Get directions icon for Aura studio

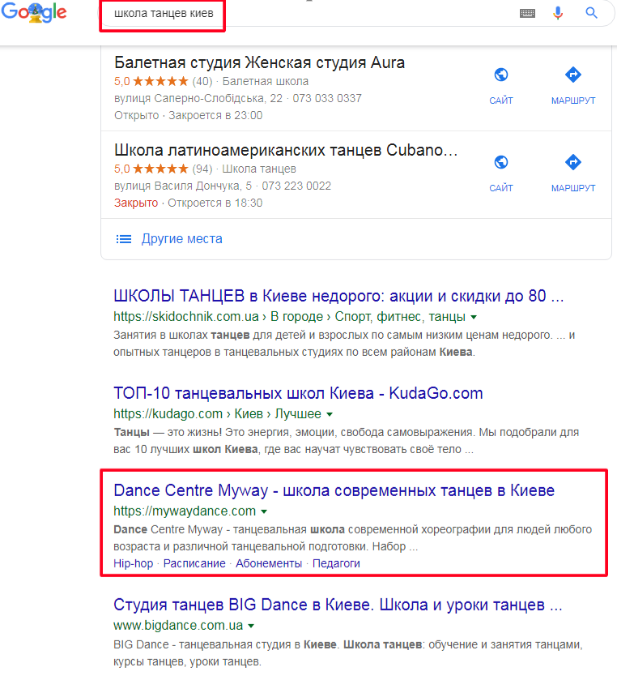573,75
